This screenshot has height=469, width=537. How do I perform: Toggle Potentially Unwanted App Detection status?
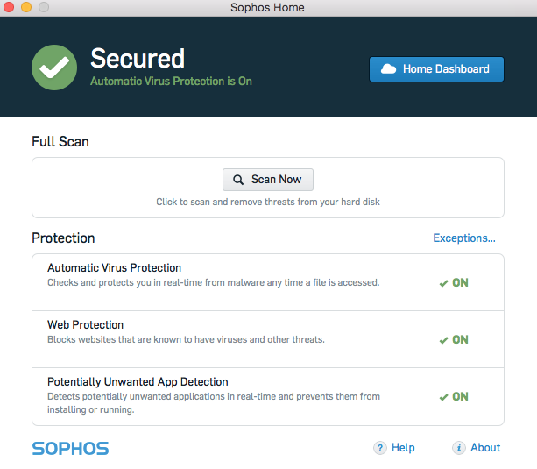click(x=454, y=397)
